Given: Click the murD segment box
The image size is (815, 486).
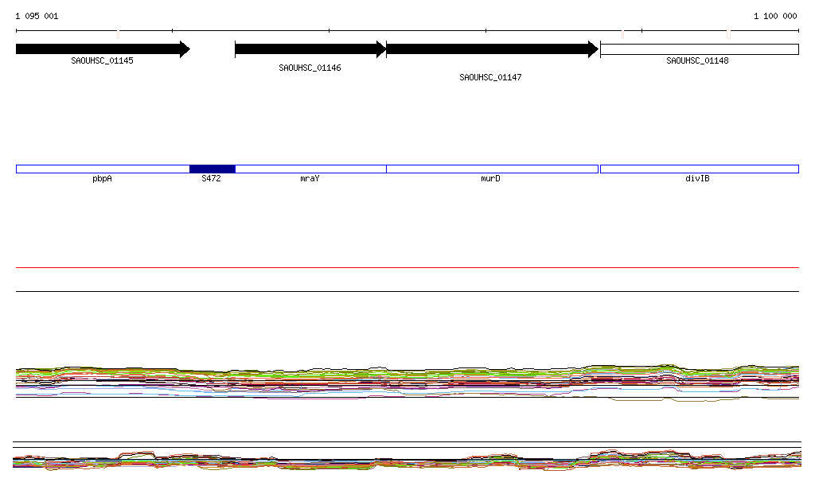Looking at the screenshot, I should coord(492,169).
